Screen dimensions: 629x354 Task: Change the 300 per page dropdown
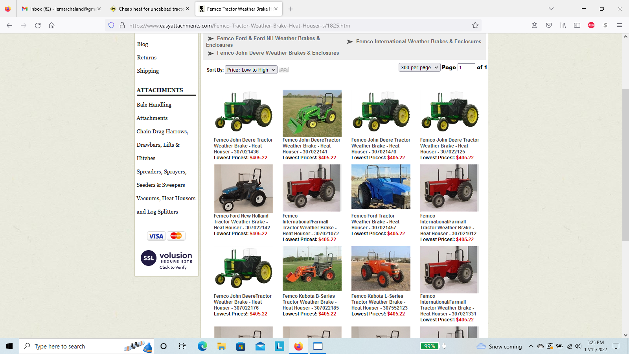click(419, 67)
